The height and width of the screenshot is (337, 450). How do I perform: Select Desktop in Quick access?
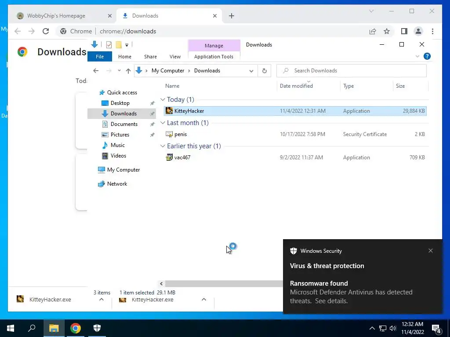point(120,103)
